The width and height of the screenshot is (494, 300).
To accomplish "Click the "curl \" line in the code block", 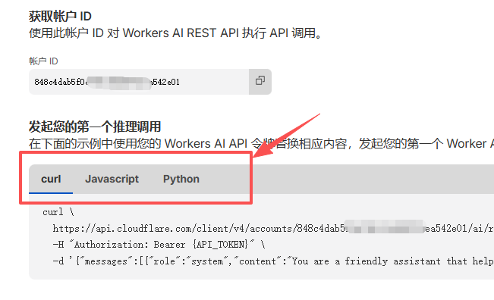I will [58, 212].
